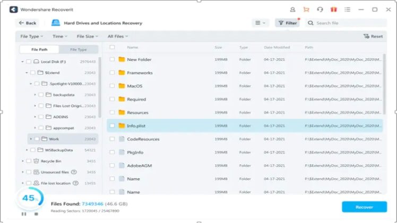This screenshot has width=397, height=223.
Task: Expand the backupdata tree node
Action: point(34,95)
